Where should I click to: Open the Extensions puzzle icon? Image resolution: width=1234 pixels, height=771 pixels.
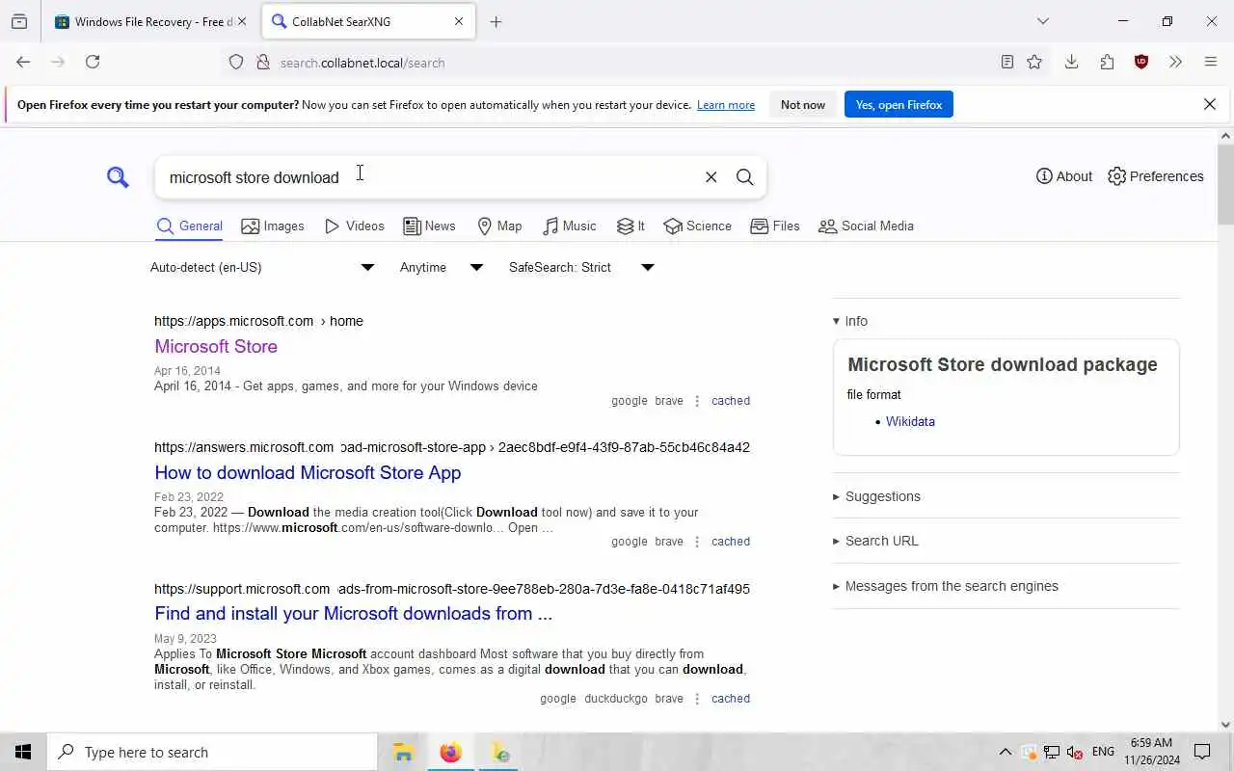[1107, 62]
